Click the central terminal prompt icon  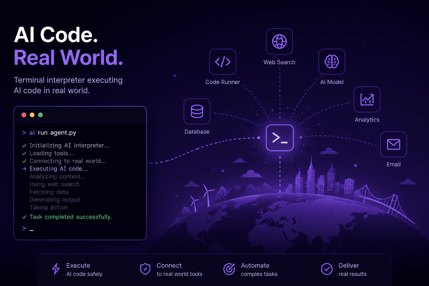coord(280,138)
